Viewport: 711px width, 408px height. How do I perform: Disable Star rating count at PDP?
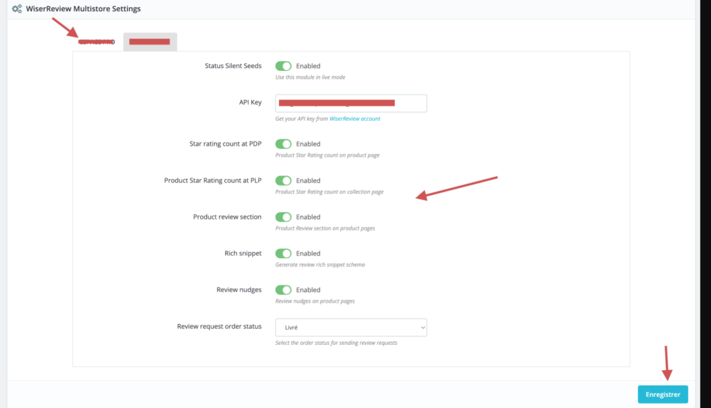click(283, 144)
